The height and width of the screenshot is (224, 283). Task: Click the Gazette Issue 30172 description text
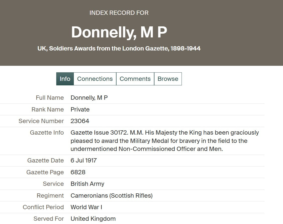(164, 141)
